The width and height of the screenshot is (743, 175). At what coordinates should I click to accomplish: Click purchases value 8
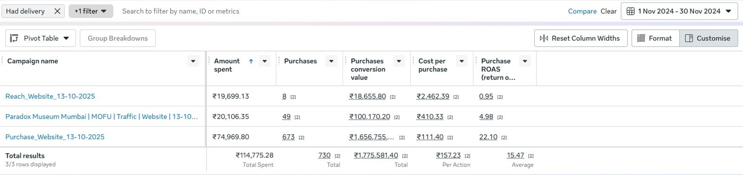tap(284, 97)
